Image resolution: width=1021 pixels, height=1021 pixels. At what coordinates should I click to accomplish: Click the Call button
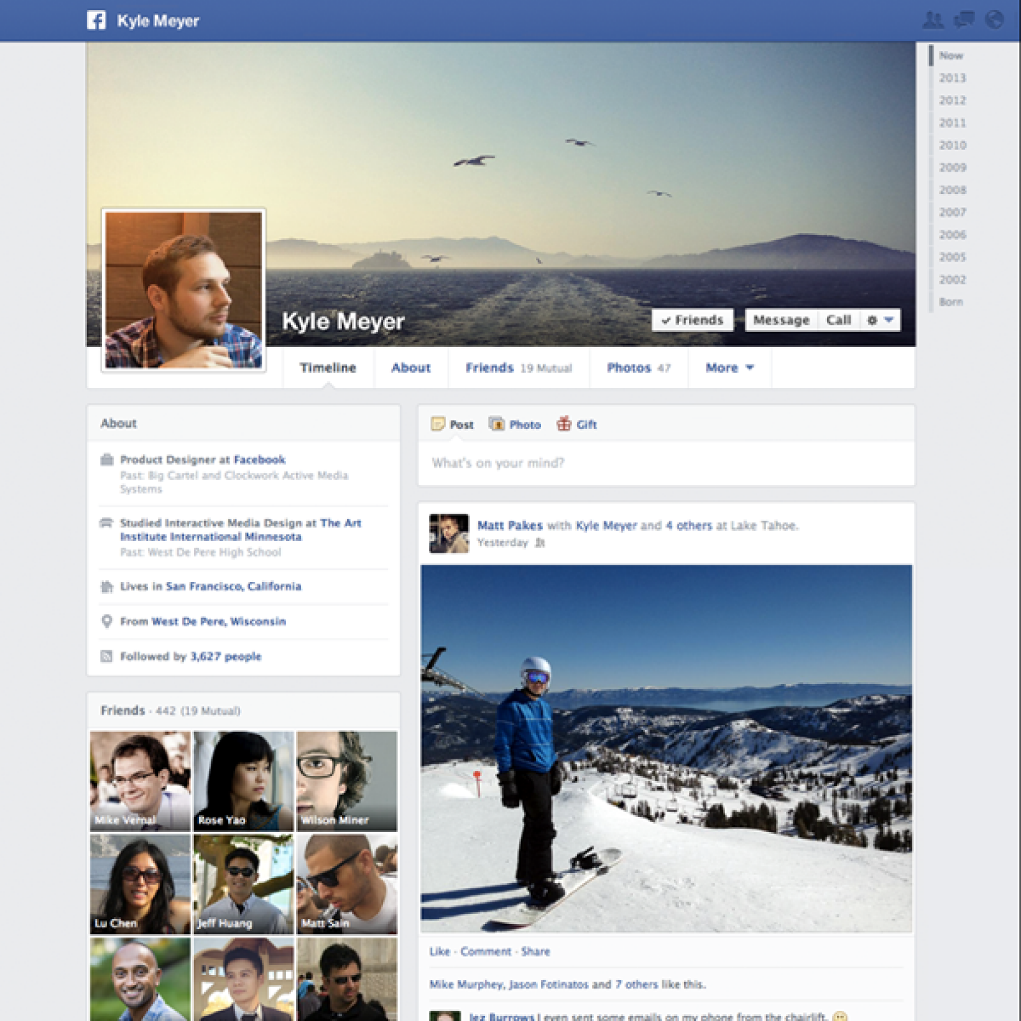pos(838,320)
